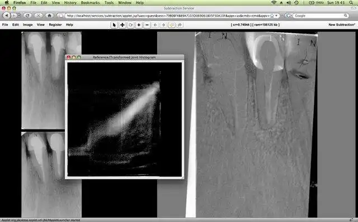Reload the page in browser
This screenshot has width=358, height=222.
[27, 16]
